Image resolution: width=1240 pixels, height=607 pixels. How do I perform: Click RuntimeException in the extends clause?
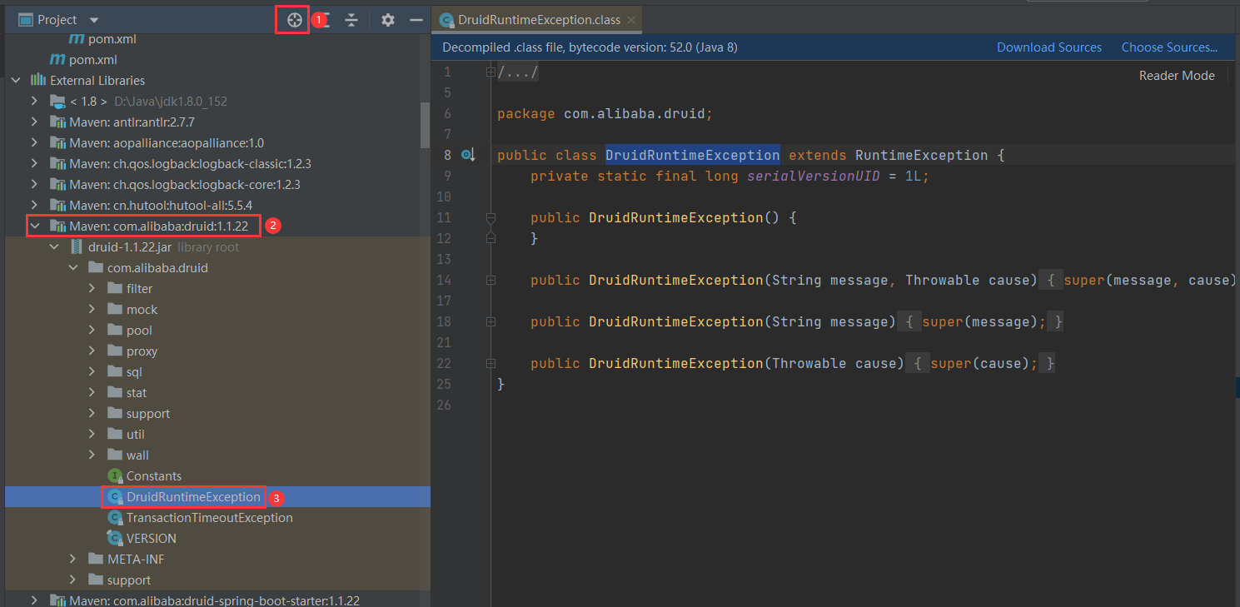click(x=921, y=155)
